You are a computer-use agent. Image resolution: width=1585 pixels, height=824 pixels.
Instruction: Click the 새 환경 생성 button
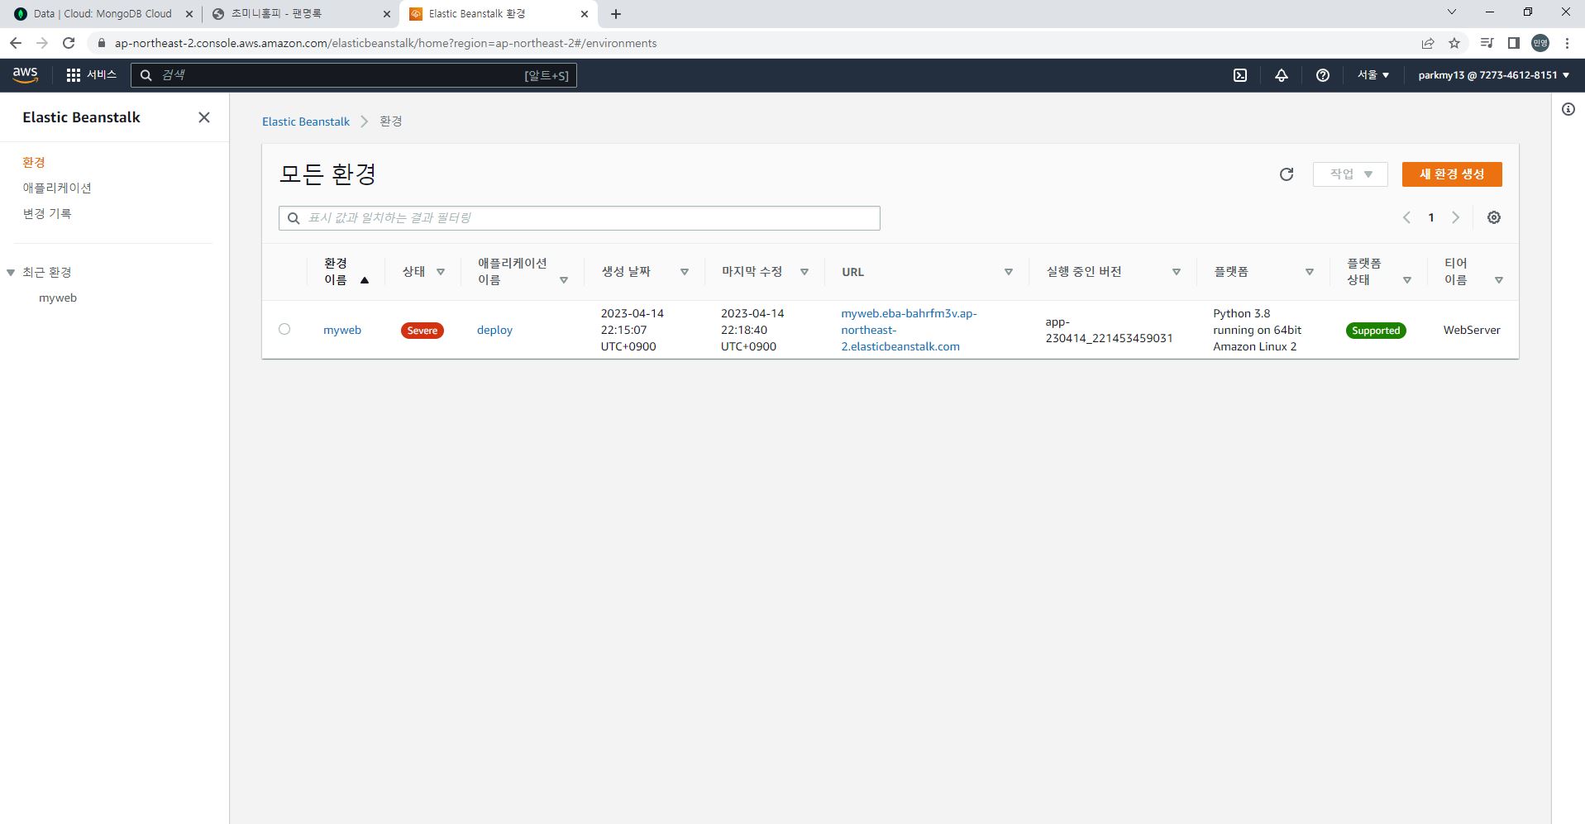[1452, 174]
